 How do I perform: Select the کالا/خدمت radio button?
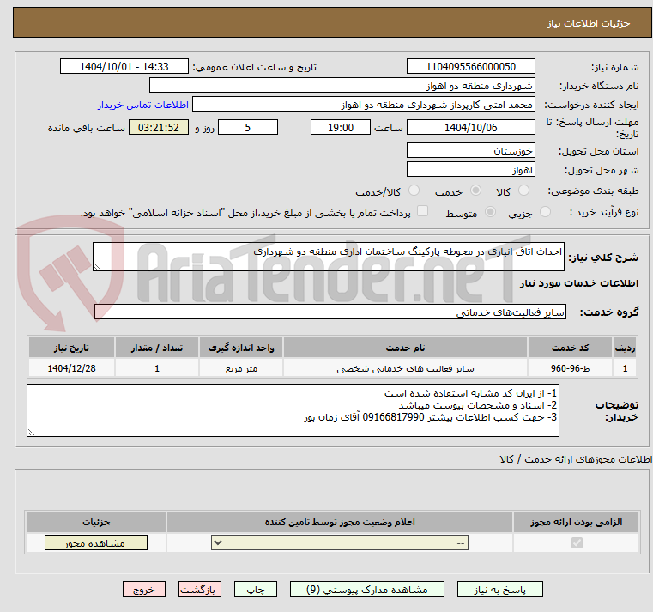click(x=414, y=191)
